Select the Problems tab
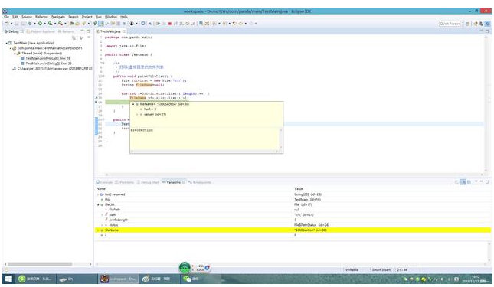The width and height of the screenshot is (494, 287). click(124, 182)
